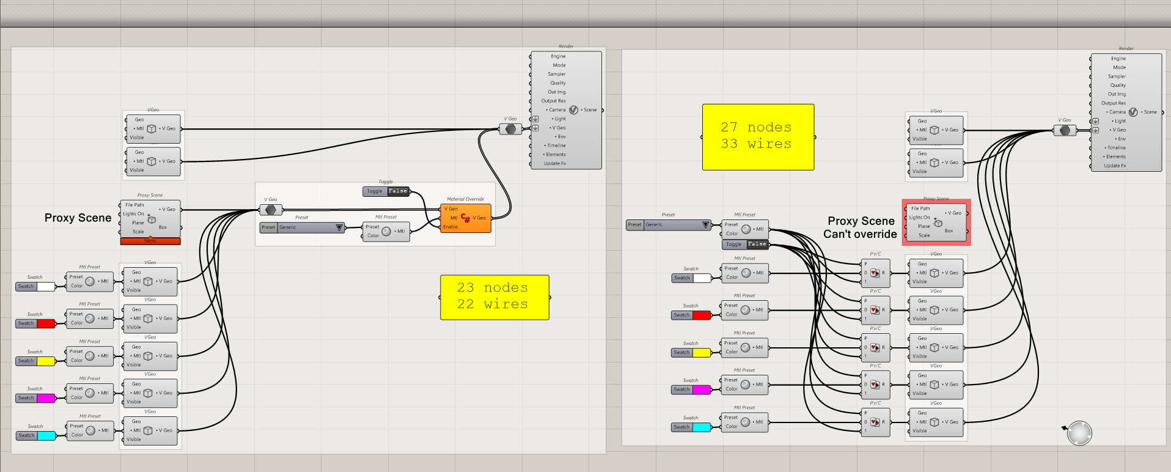Click the Pick'n'Choose icon in right cyan swatch row
The width and height of the screenshot is (1171, 472).
pyautogui.click(x=875, y=422)
